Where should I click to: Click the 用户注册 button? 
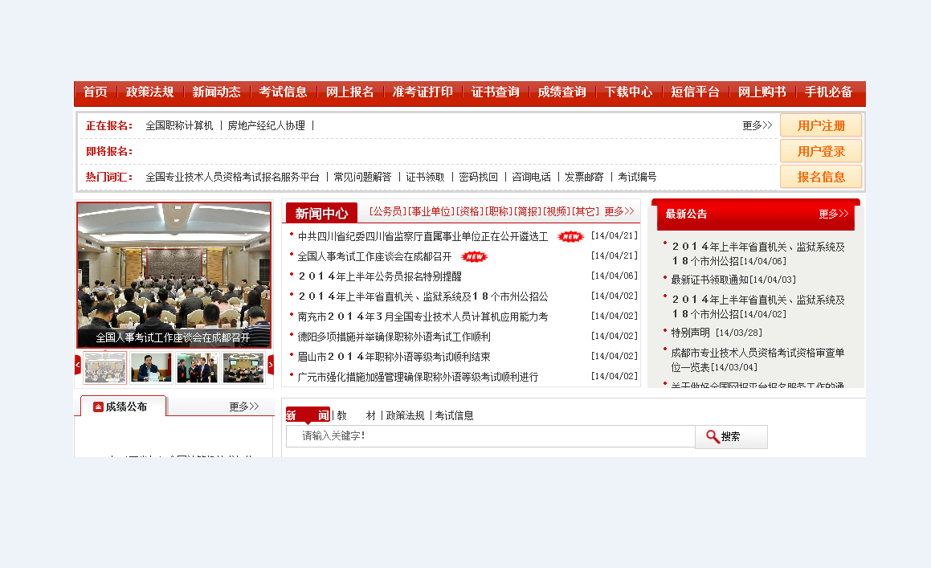(x=821, y=125)
